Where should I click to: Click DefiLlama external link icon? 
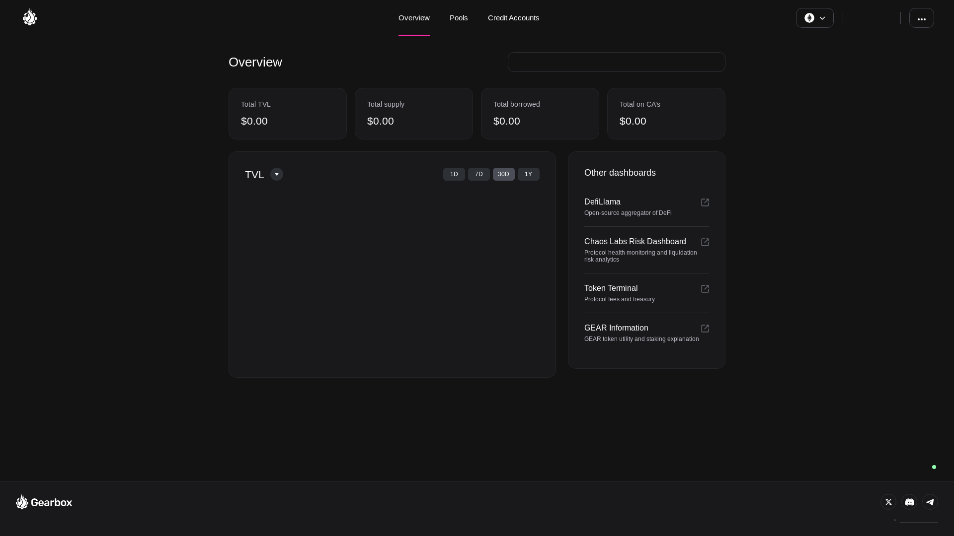[x=705, y=202]
